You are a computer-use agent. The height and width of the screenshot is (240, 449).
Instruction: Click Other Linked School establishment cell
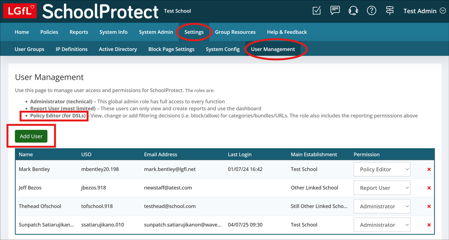(314, 188)
